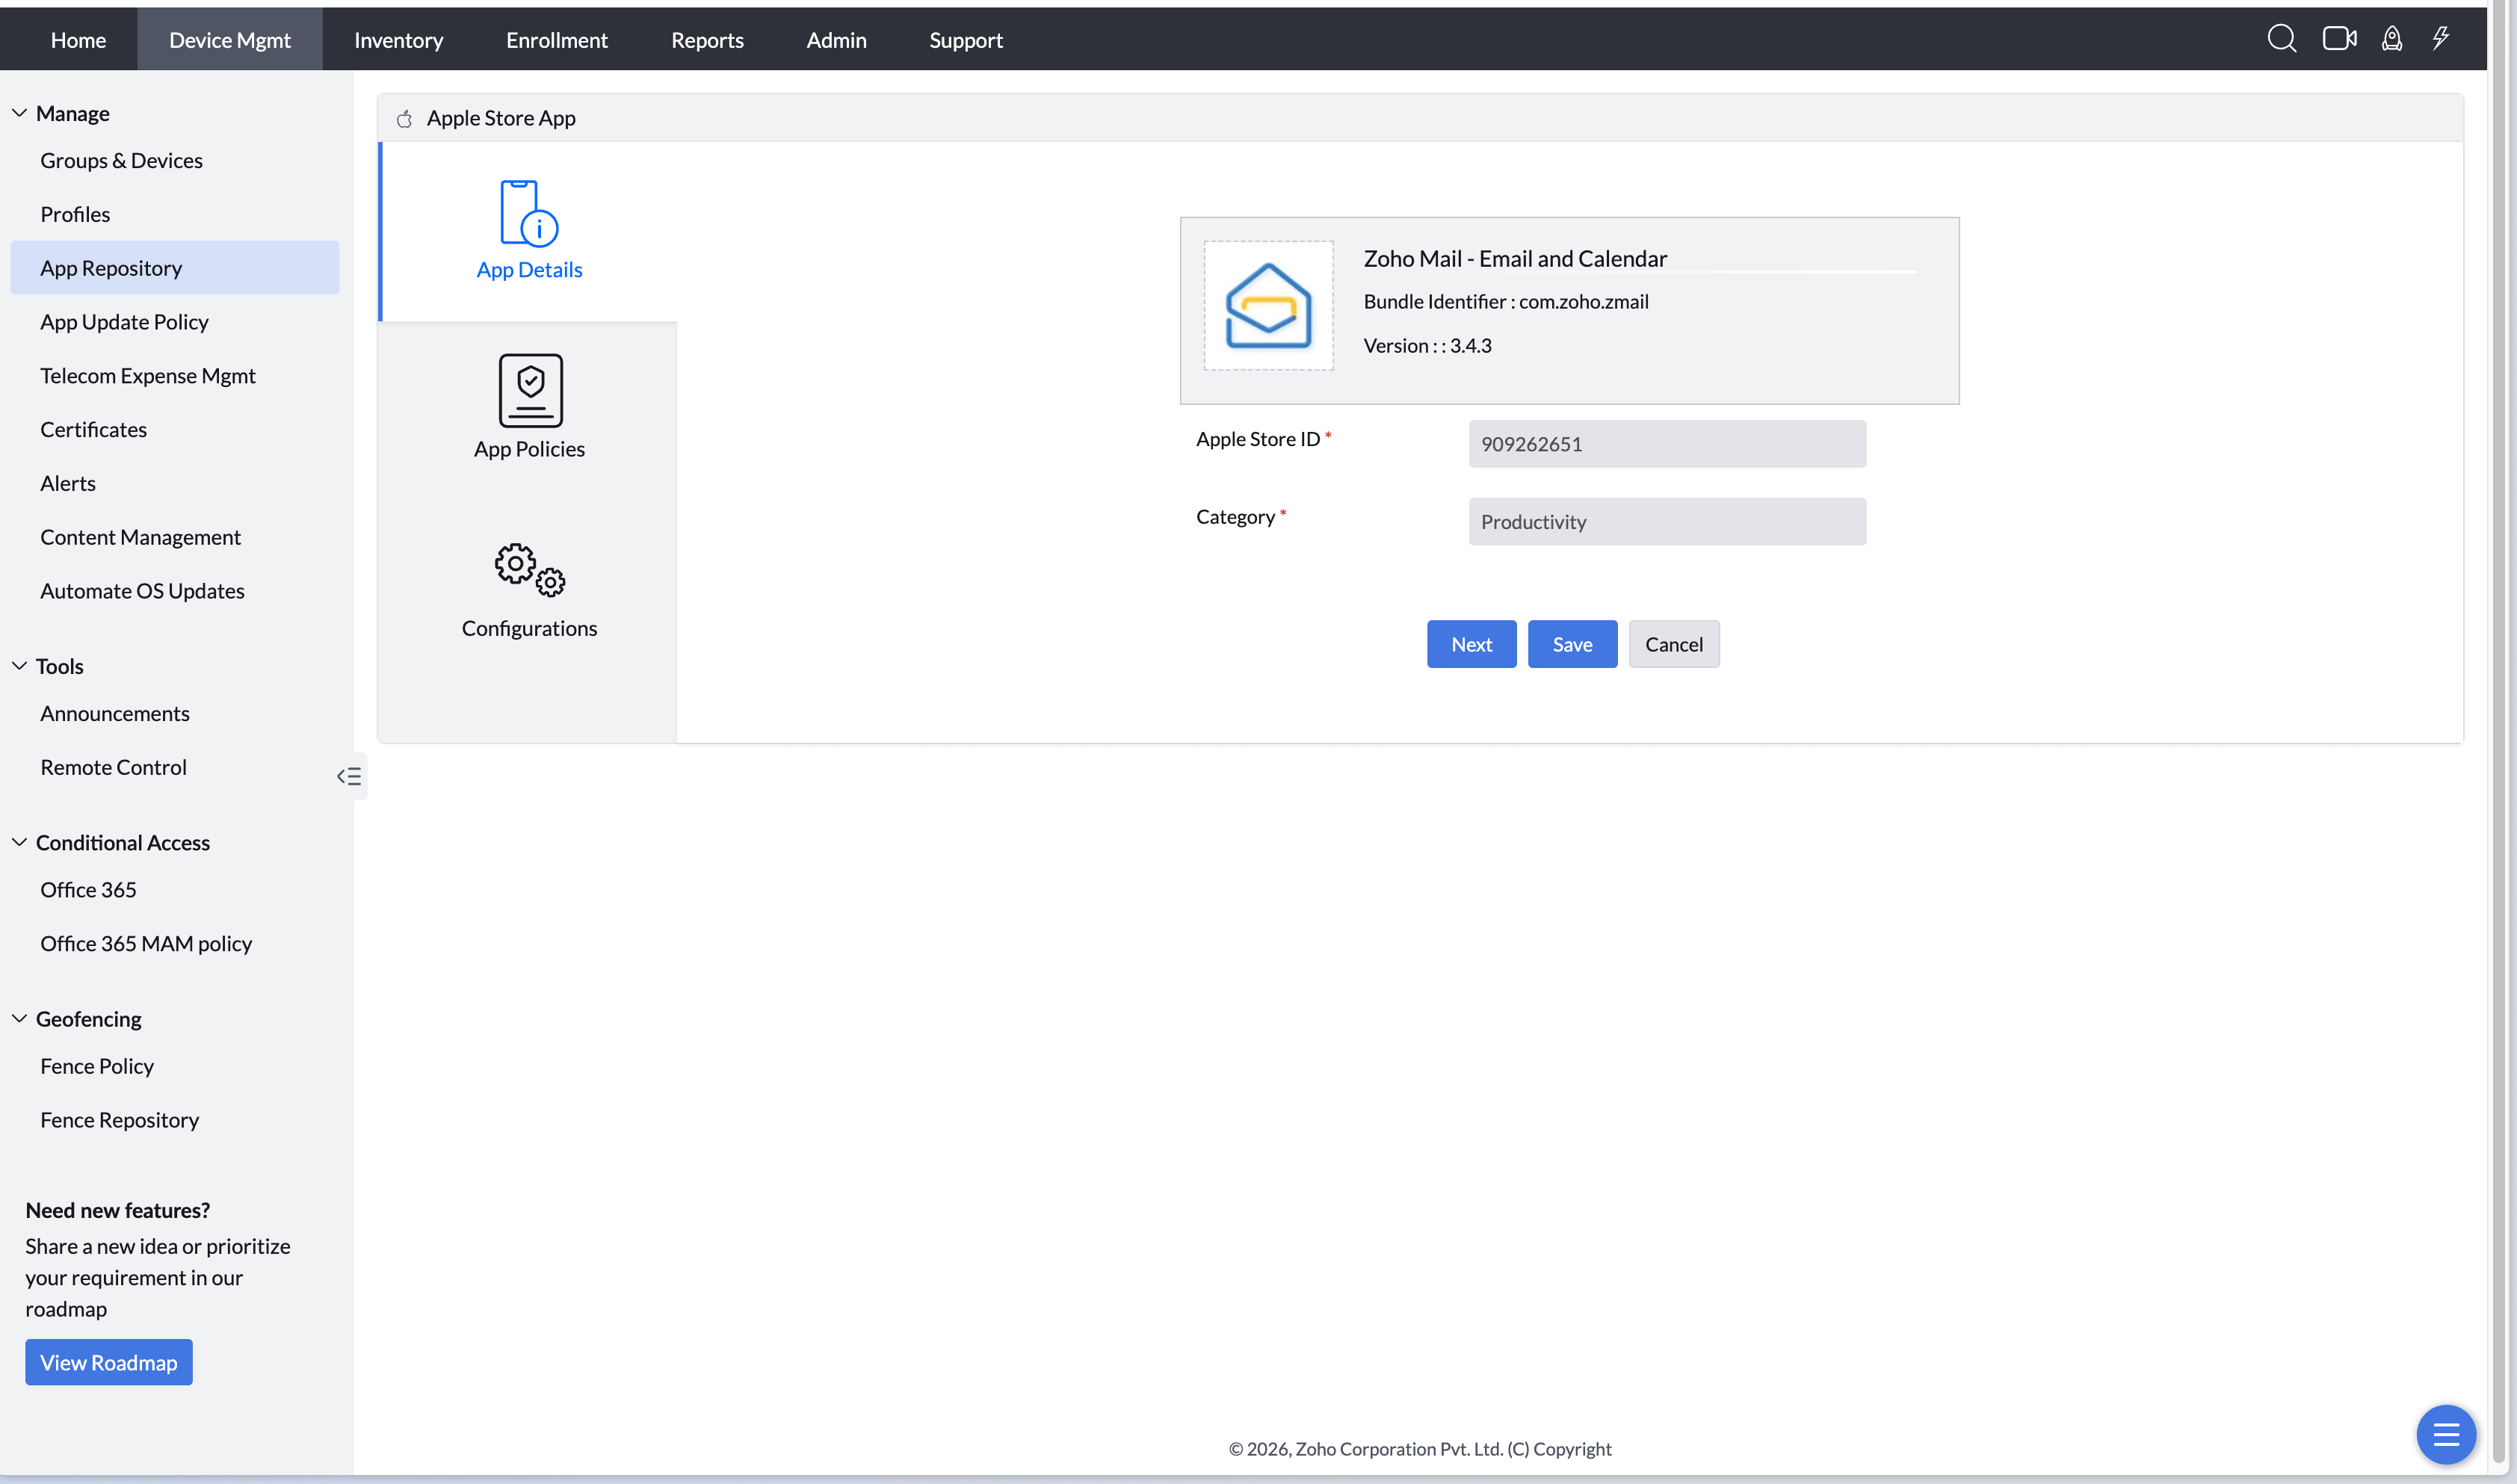Open the Device Mgmt tab

[230, 39]
